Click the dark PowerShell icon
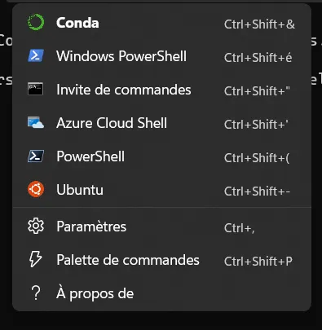 (36, 156)
